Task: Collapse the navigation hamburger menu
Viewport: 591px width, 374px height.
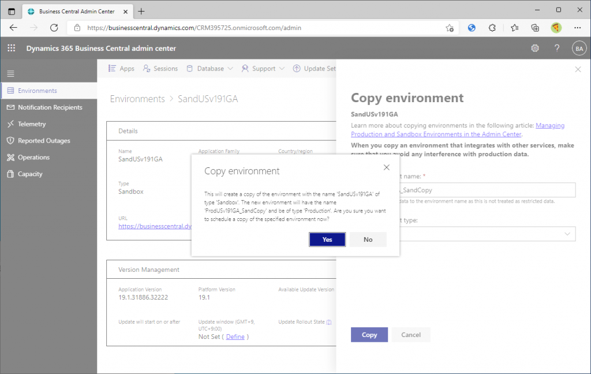Action: 10,73
